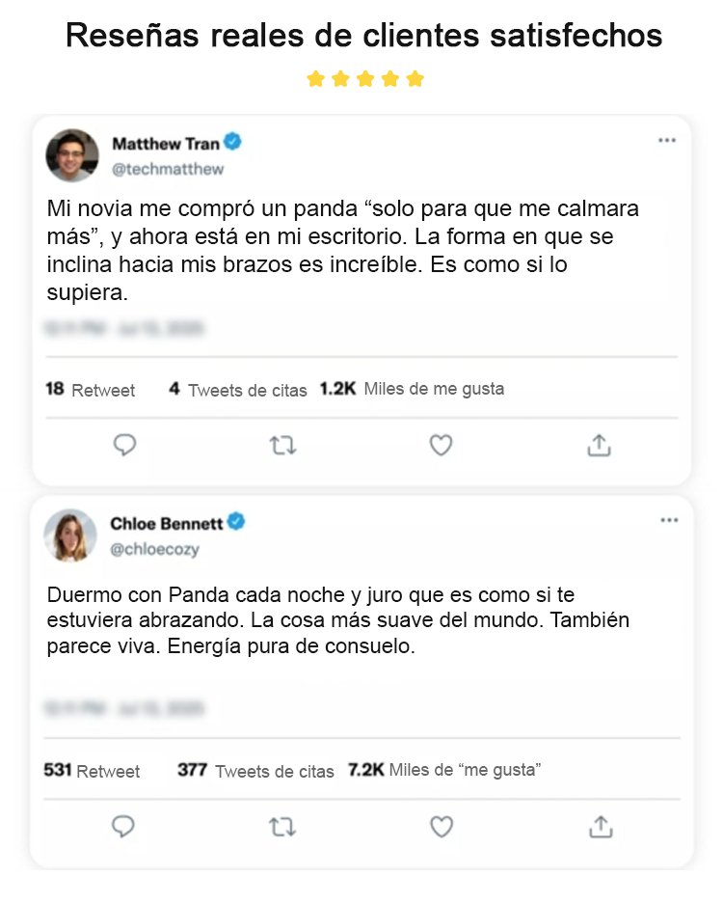
Task: Open Matthew Tran's profile picture
Action: click(72, 155)
